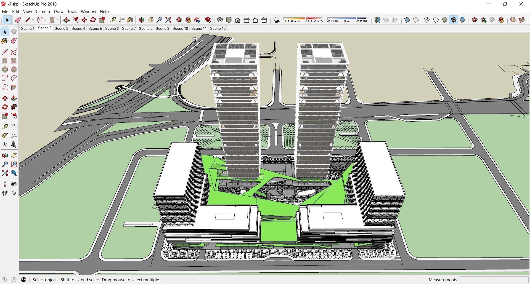
Task: Select the Eraser tool in top toolbar
Action: [18, 20]
